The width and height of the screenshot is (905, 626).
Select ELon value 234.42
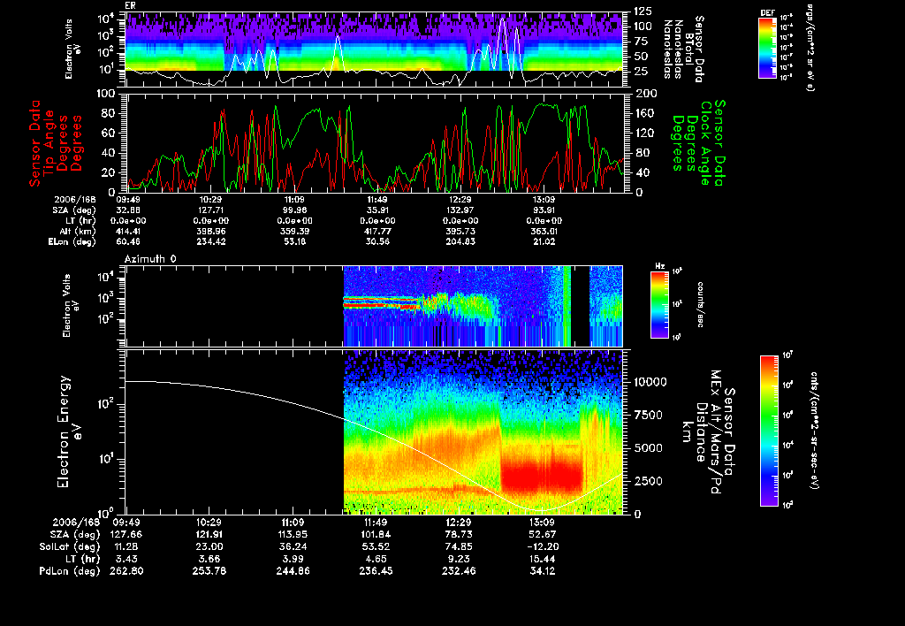click(x=210, y=241)
